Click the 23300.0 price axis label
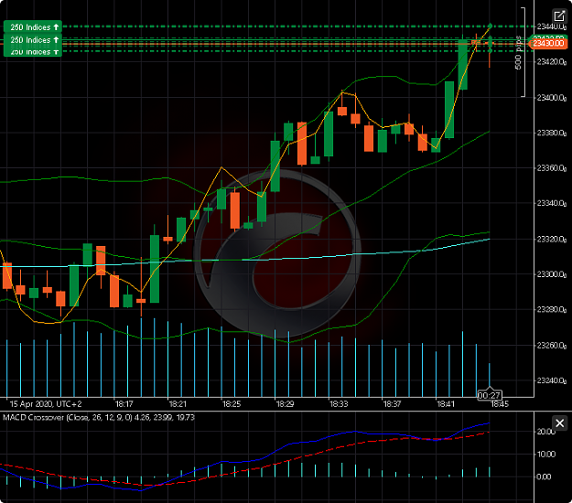 point(551,274)
